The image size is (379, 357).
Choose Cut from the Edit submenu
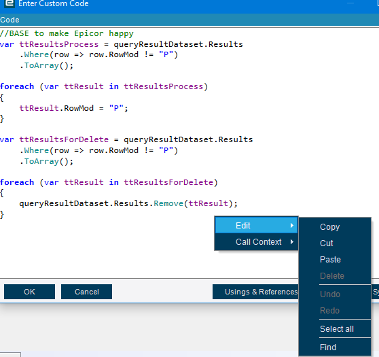[x=326, y=243]
